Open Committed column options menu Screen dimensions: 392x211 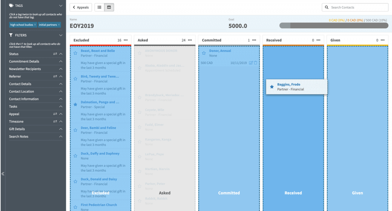pos(254,40)
